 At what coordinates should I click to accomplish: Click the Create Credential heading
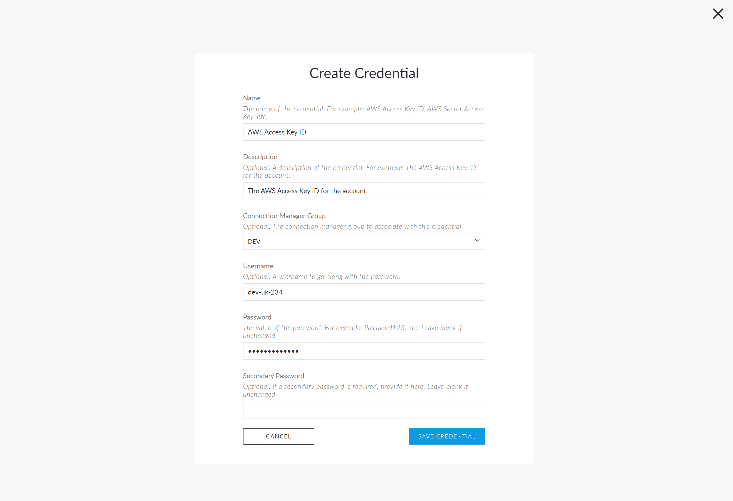364,73
